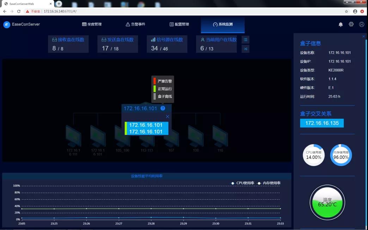Viewport: 368px width, 230px height.
Task: Close the 172.16.16.101 device popup
Action: point(167,117)
